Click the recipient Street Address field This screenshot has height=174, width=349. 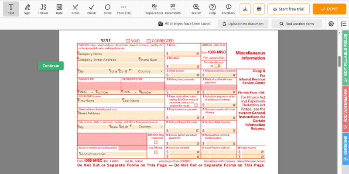(x=121, y=114)
